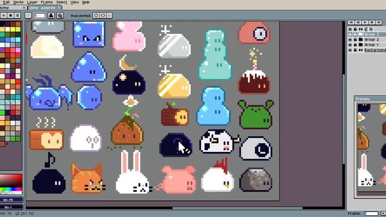This screenshot has height=217, width=386.
Task: Open the Edit menu
Action: [x=7, y=2]
